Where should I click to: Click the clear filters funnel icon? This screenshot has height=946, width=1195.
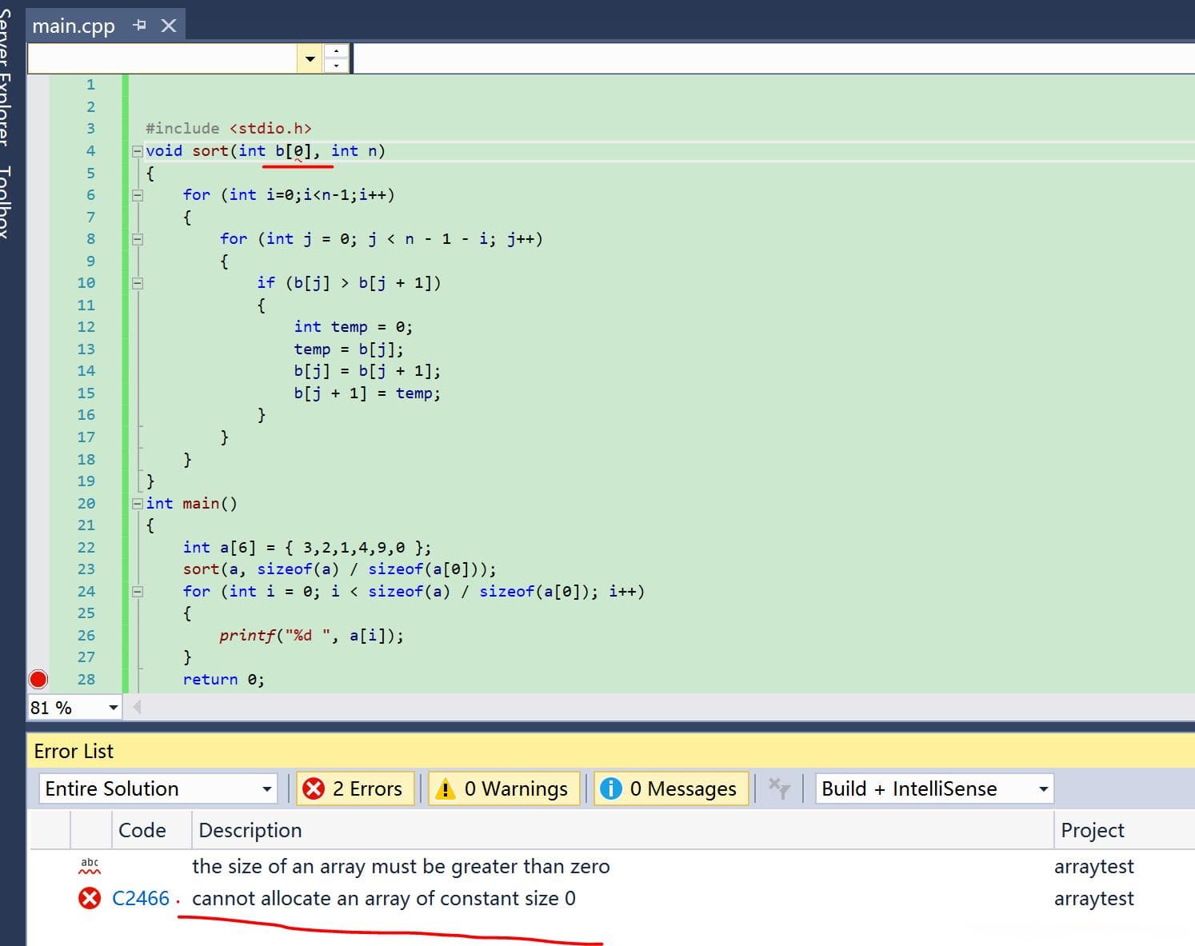[x=778, y=788]
